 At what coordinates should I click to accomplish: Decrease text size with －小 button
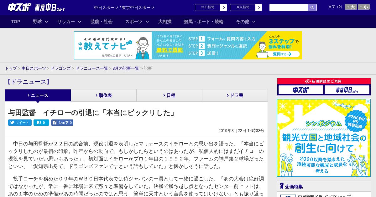(364, 7)
